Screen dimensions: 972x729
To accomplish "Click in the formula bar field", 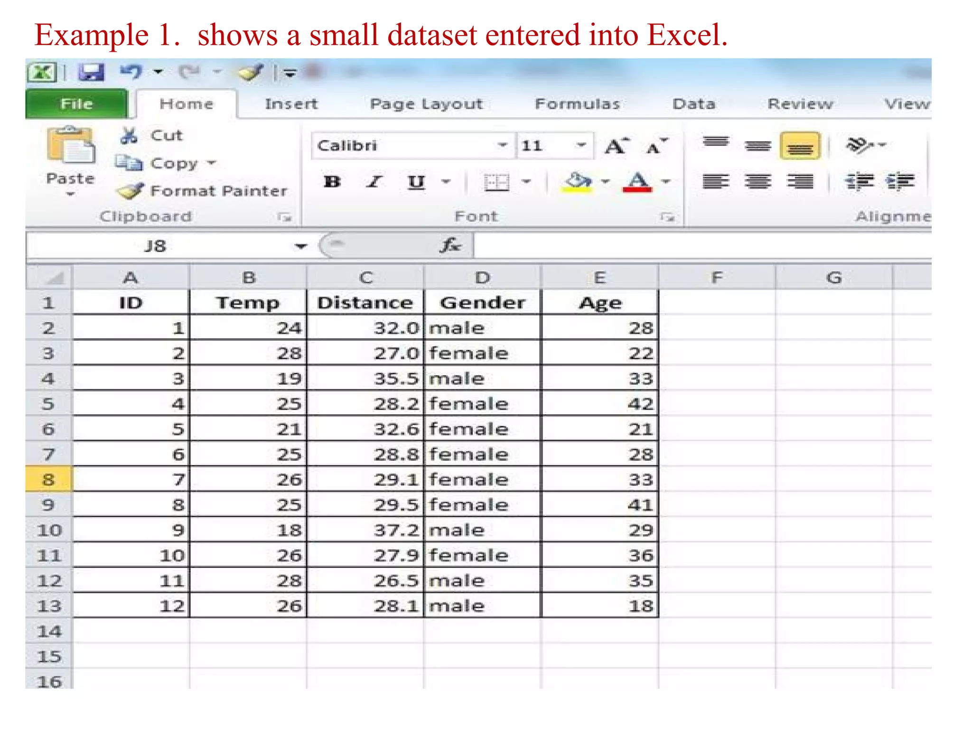I will click(702, 246).
